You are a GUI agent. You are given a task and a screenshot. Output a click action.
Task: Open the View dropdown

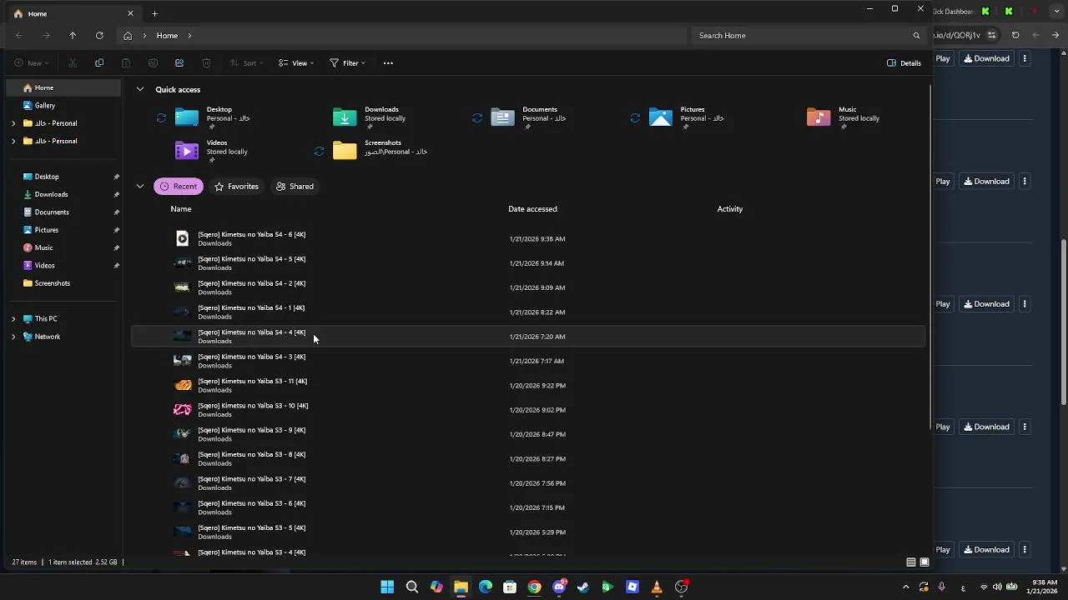296,62
